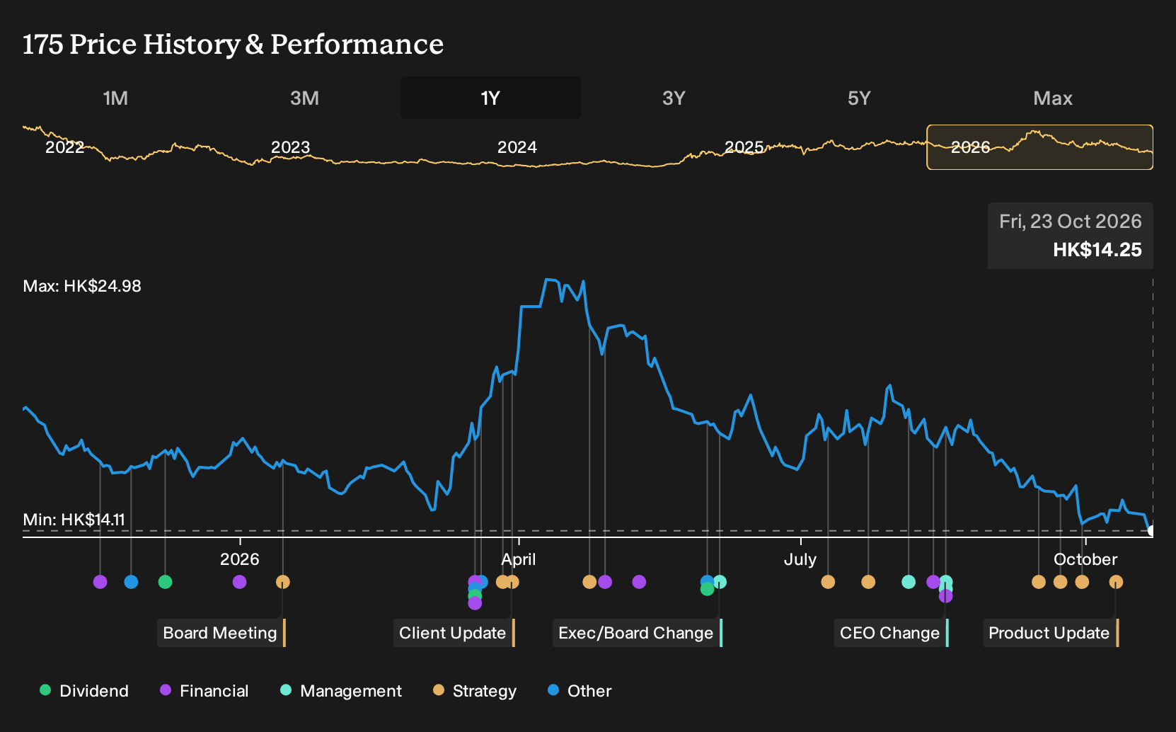Open the CEO Change event label

click(891, 633)
